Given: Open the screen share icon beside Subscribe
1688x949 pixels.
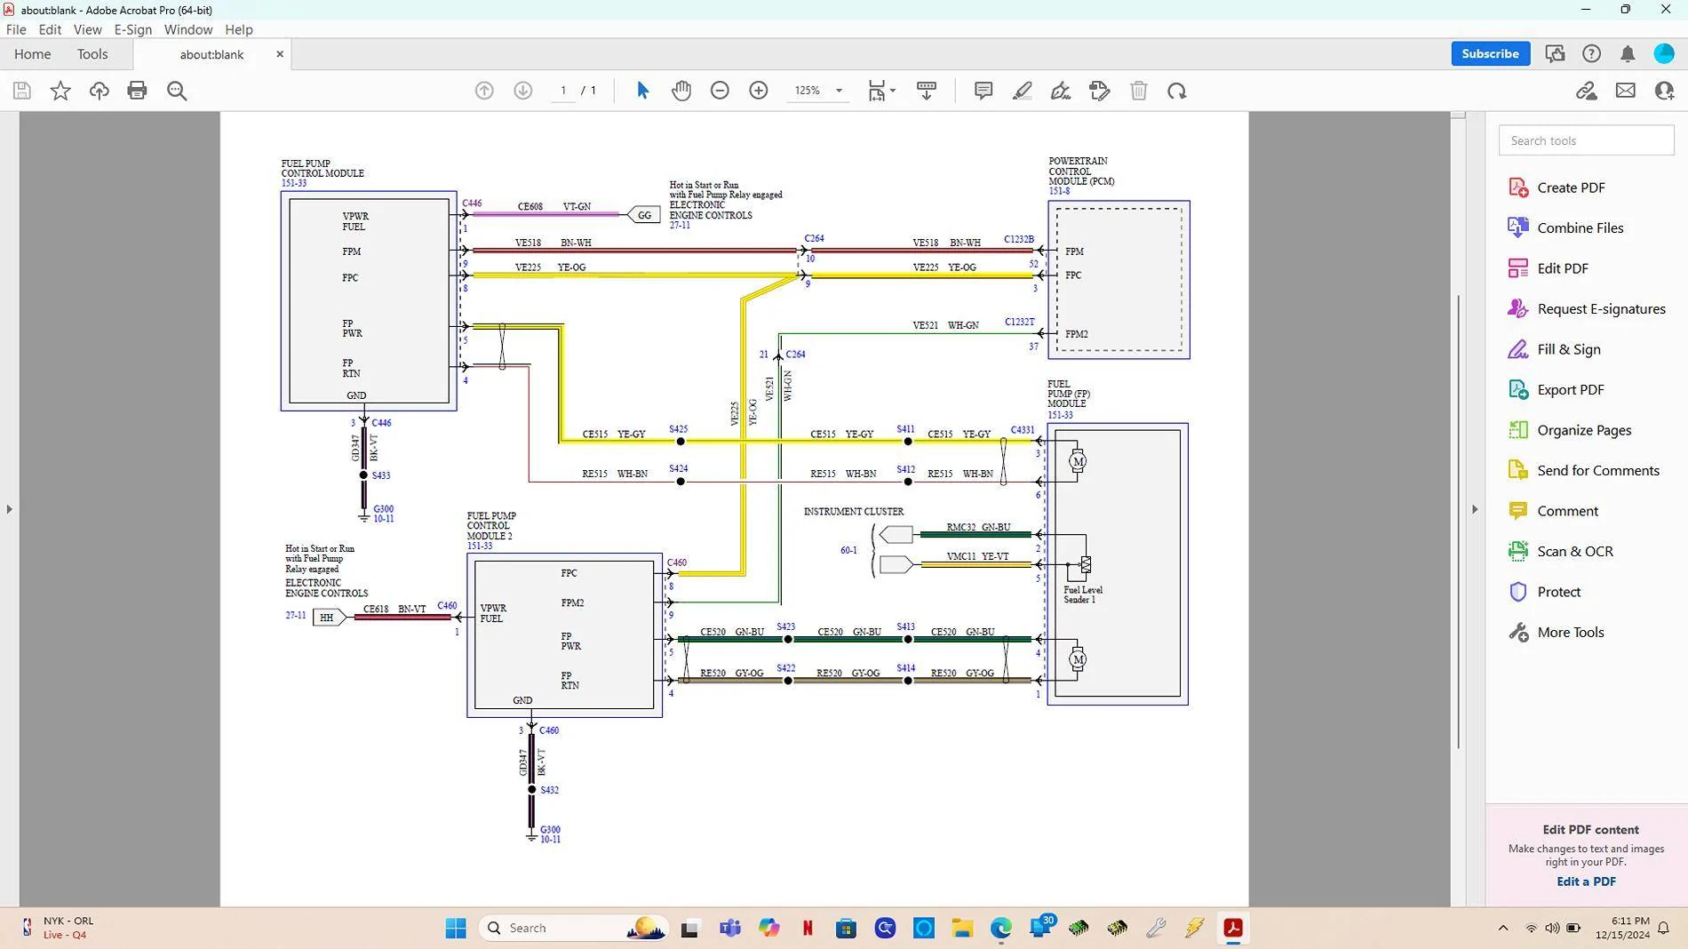Looking at the screenshot, I should (x=1555, y=54).
